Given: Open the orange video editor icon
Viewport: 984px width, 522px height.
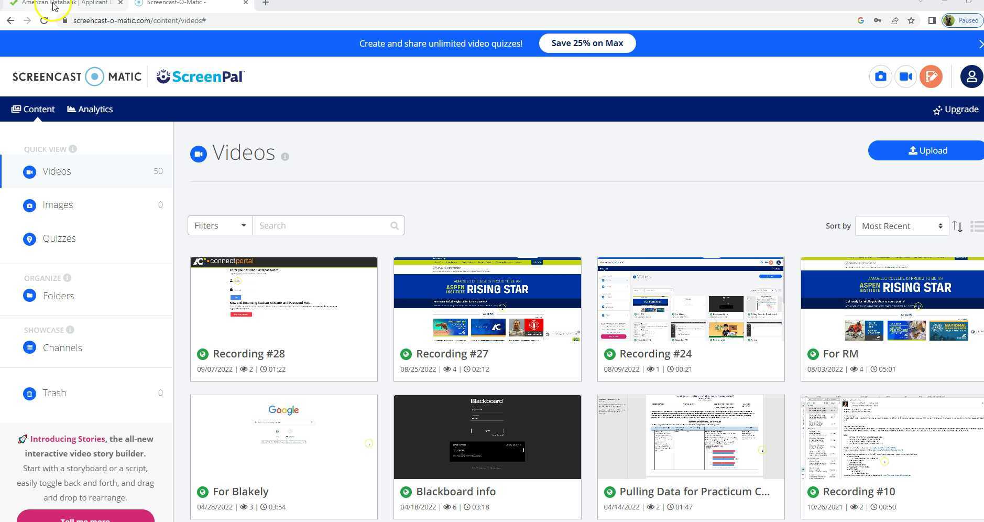Looking at the screenshot, I should (x=931, y=77).
